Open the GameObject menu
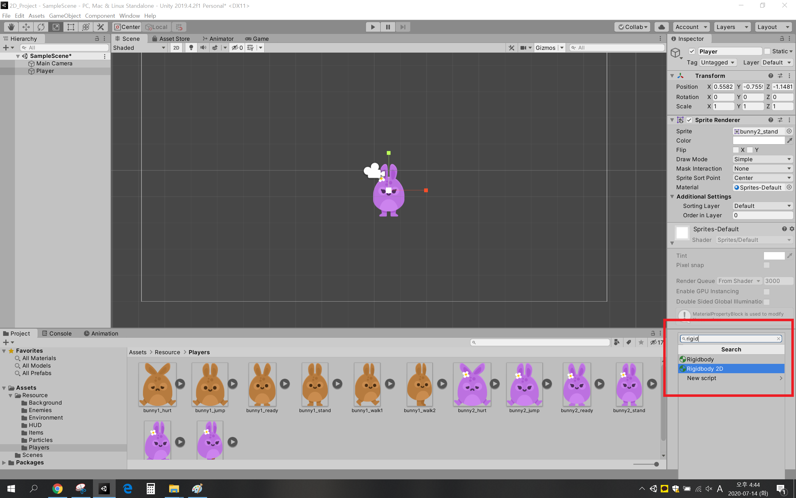 click(65, 16)
